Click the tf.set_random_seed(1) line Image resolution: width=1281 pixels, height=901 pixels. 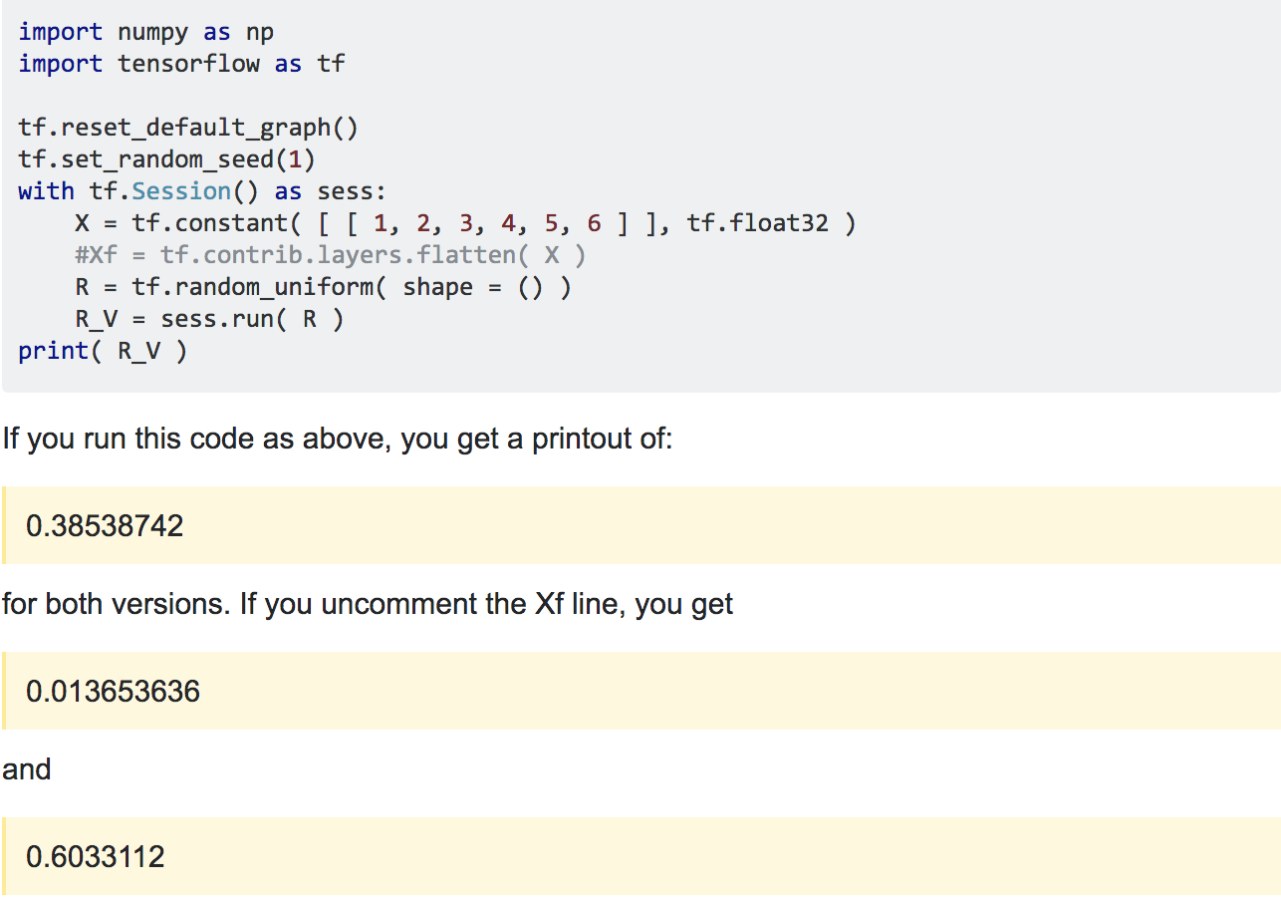[x=166, y=159]
